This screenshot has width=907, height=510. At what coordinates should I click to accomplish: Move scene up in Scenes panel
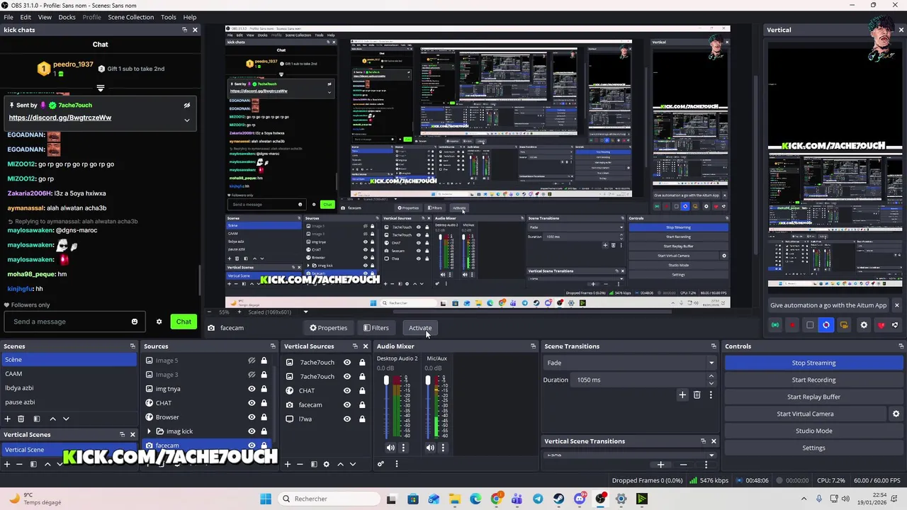point(52,419)
